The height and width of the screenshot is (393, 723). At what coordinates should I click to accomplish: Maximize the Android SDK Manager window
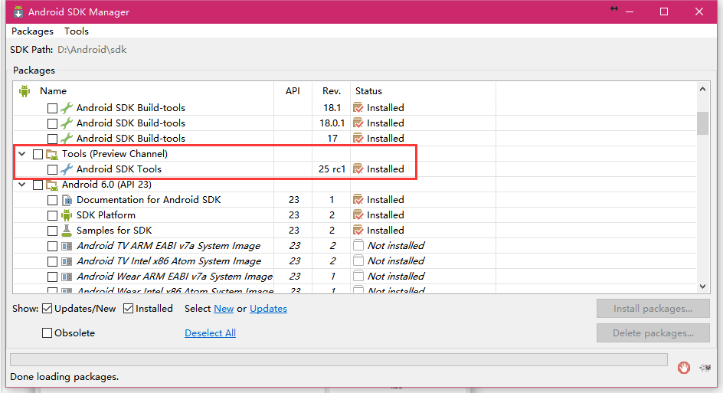(664, 11)
